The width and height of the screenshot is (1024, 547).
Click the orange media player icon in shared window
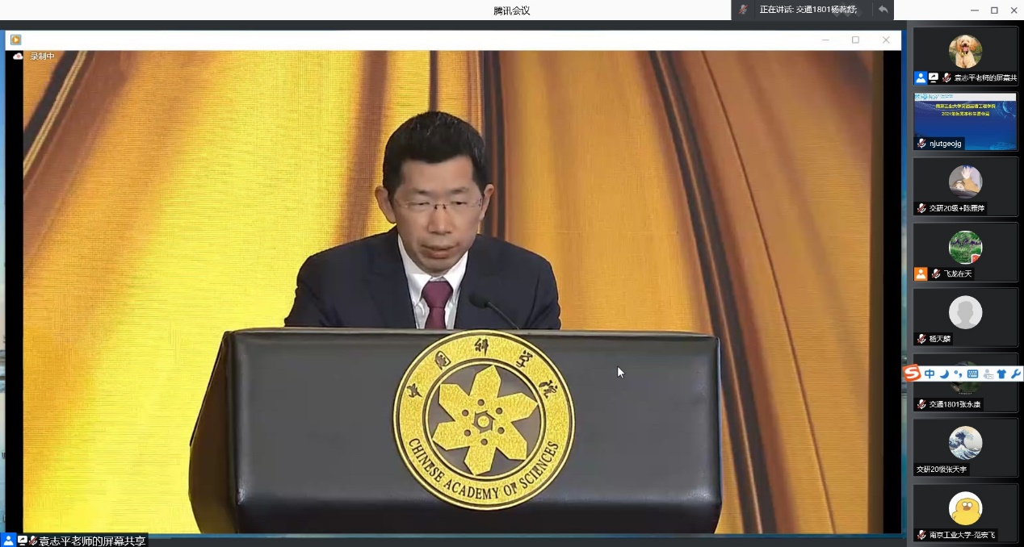pos(16,40)
